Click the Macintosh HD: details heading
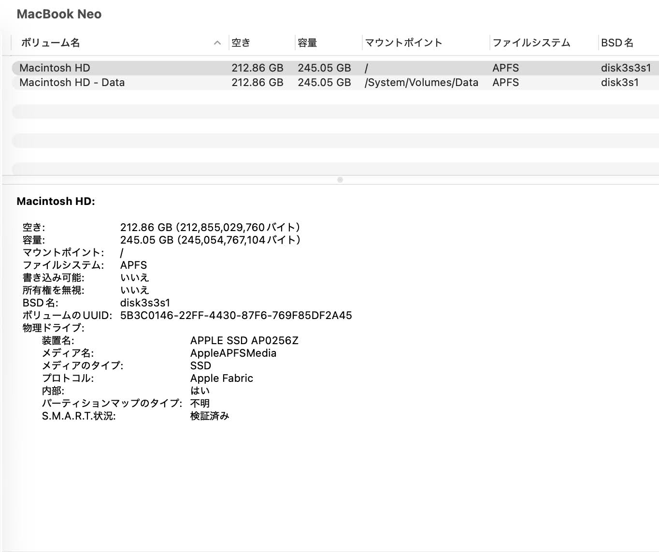This screenshot has width=659, height=552. click(56, 201)
